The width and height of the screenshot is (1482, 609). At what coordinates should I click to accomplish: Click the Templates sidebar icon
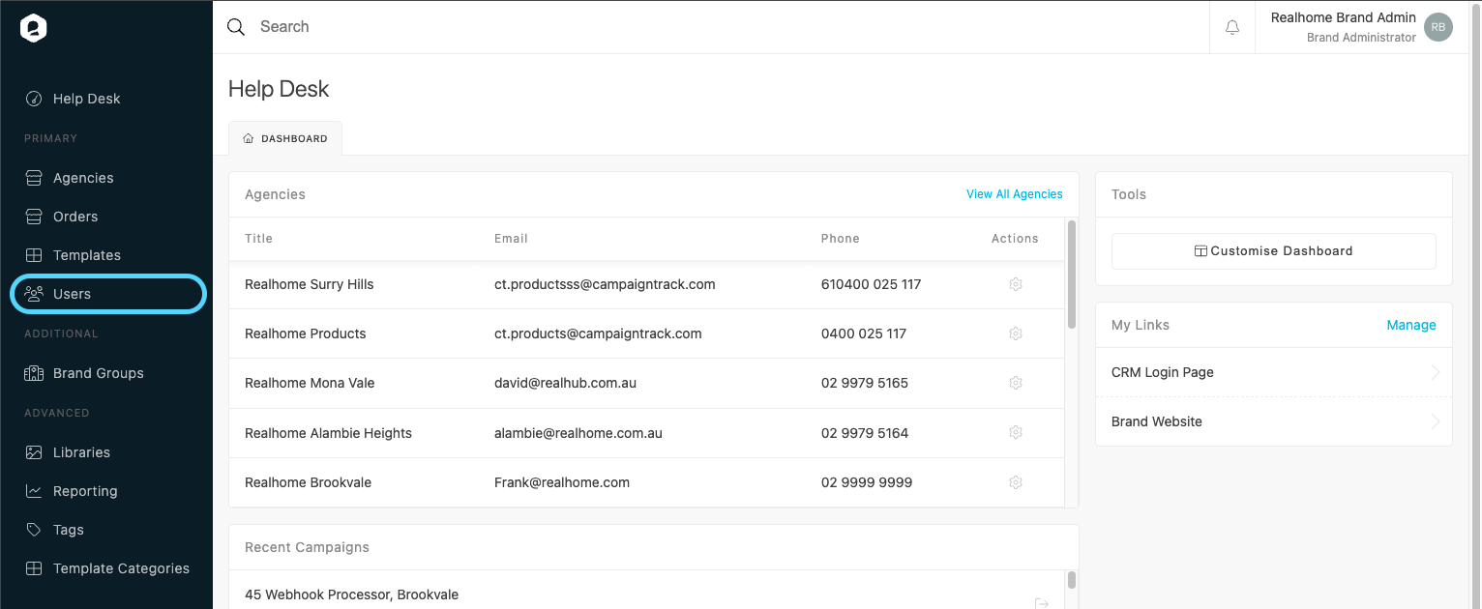(x=34, y=255)
